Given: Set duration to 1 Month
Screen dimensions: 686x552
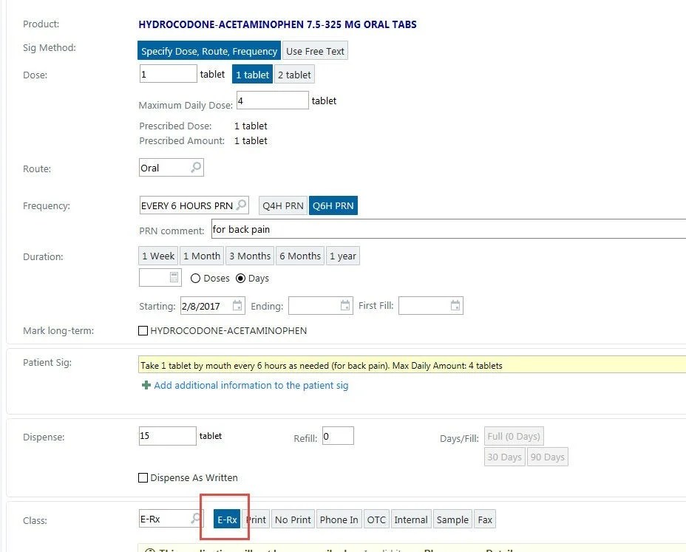Looking at the screenshot, I should pos(202,256).
